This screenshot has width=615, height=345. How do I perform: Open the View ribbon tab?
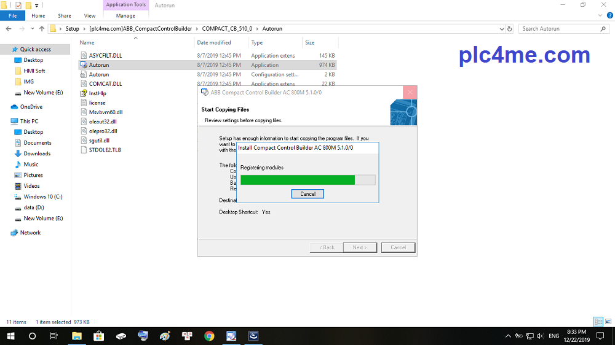[90, 16]
